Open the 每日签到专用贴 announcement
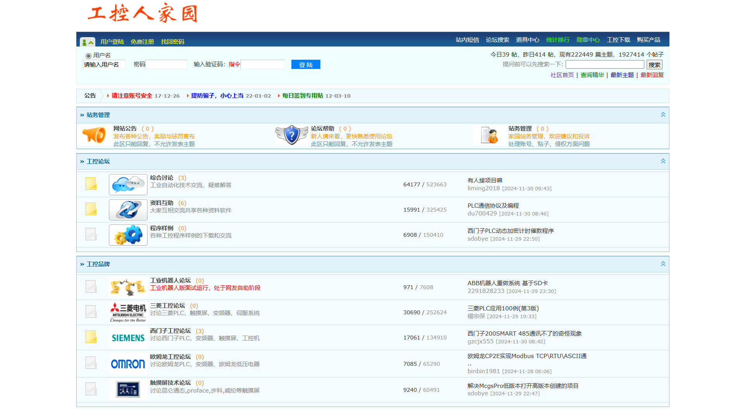This screenshot has width=745, height=410. point(303,96)
